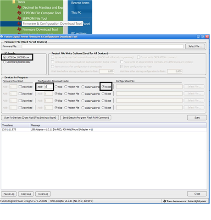The image size is (211, 220).
Task: Click Scan for Devices button
Action: click(30, 118)
